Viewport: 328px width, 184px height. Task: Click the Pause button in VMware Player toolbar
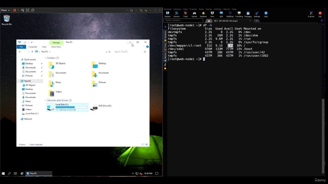click(15, 10)
